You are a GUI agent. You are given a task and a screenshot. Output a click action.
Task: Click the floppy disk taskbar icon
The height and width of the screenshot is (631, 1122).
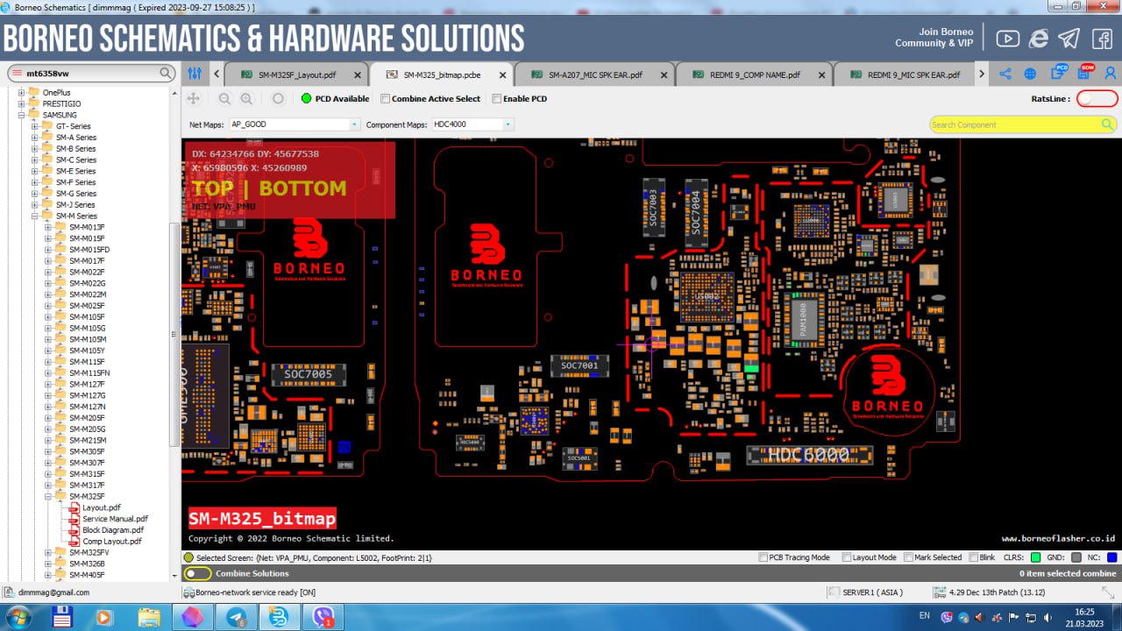click(x=62, y=617)
